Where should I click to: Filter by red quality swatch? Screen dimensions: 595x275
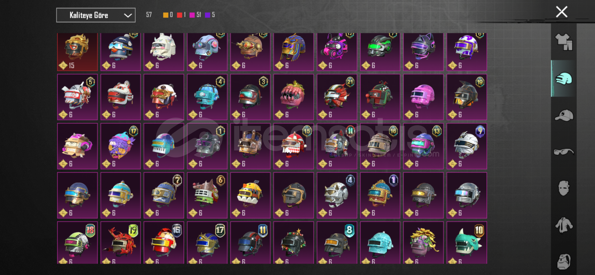click(179, 15)
